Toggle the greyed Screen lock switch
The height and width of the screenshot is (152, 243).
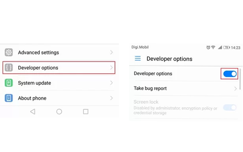point(230,107)
